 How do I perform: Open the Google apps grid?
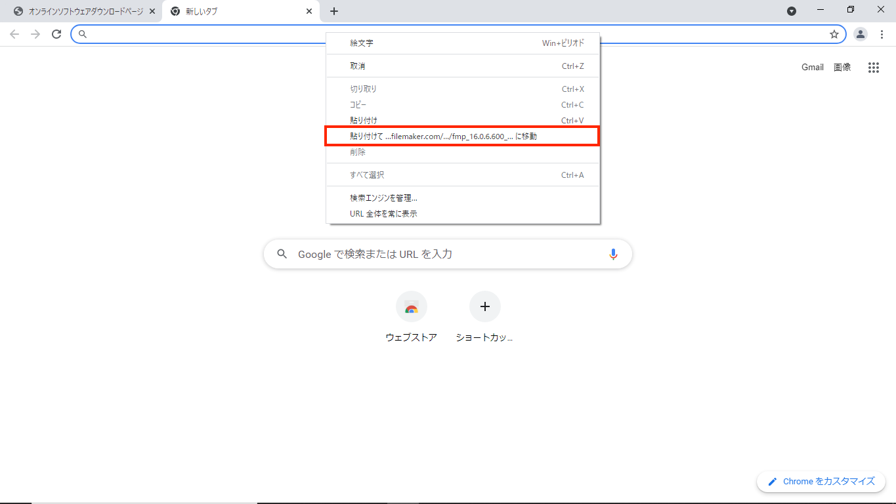click(873, 67)
